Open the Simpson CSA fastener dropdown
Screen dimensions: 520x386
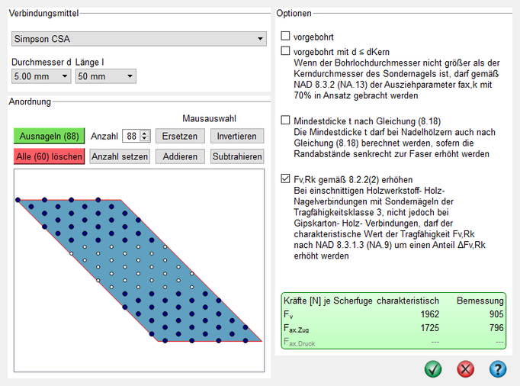tap(138, 39)
